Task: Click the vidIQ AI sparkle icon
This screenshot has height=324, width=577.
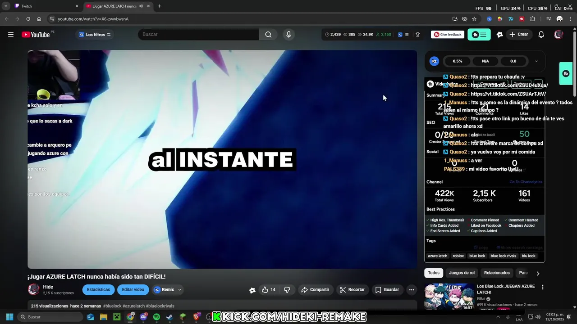Action: (x=499, y=35)
